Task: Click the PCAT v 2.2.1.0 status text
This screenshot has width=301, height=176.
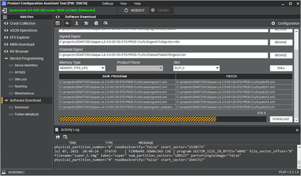Action: 289,172
